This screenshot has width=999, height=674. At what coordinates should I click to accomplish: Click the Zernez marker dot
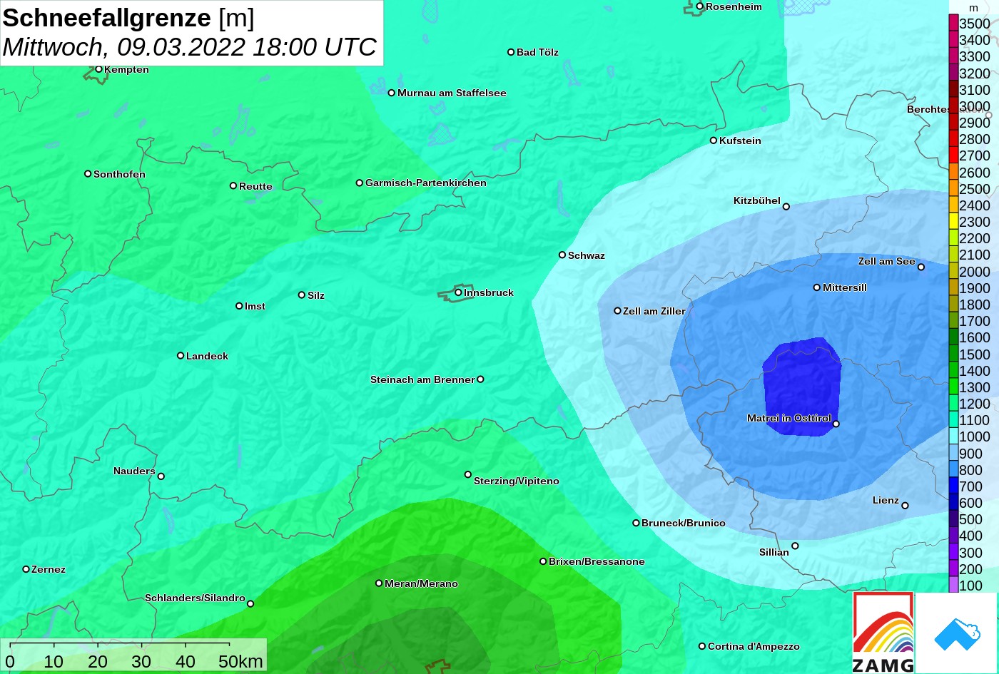26,569
